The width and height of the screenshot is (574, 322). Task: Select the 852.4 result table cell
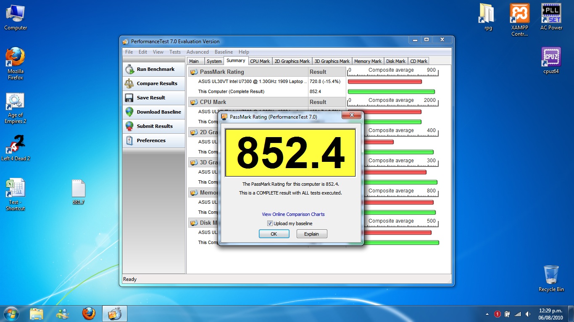click(x=315, y=91)
